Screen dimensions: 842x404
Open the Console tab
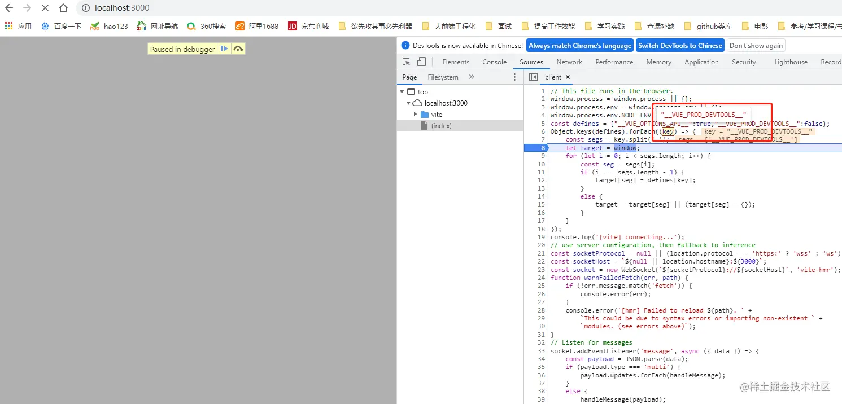pyautogui.click(x=494, y=62)
